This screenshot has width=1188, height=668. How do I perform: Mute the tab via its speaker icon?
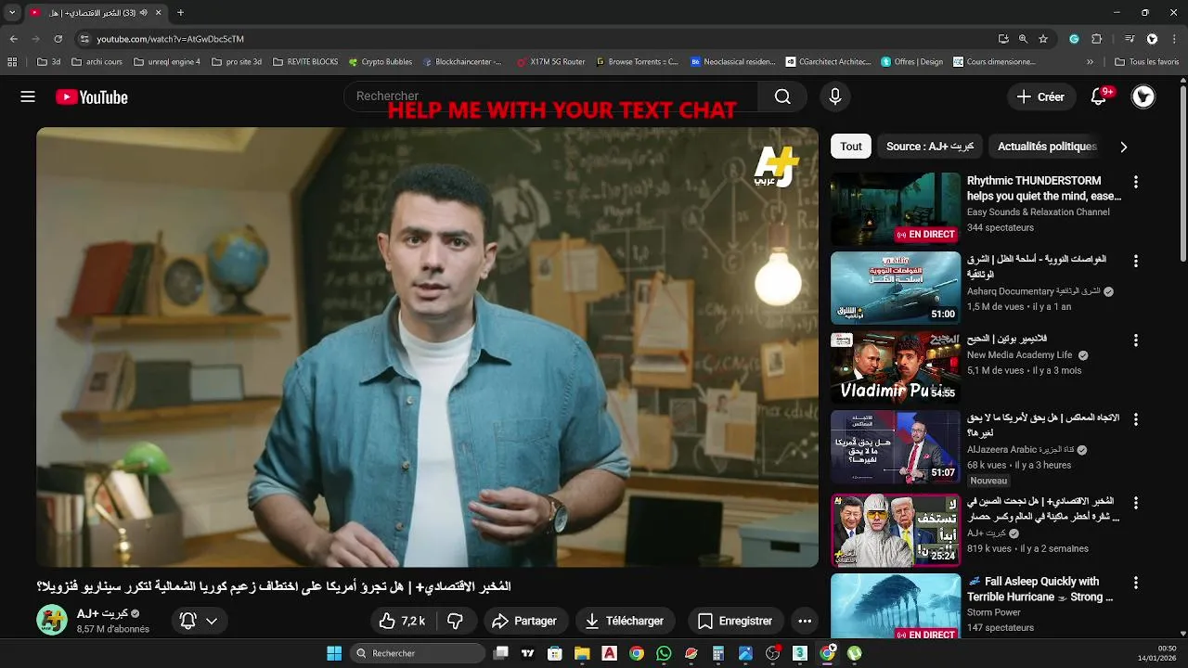pos(144,13)
